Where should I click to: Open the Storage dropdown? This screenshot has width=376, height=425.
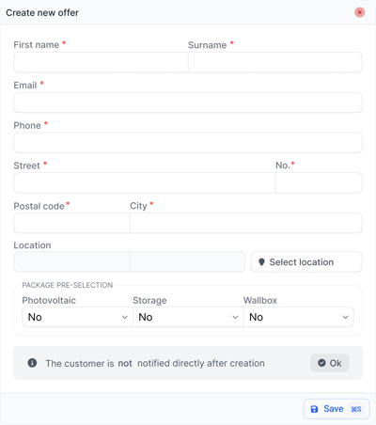(188, 317)
